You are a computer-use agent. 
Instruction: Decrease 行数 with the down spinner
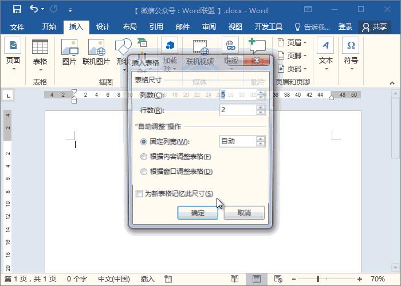(261, 113)
